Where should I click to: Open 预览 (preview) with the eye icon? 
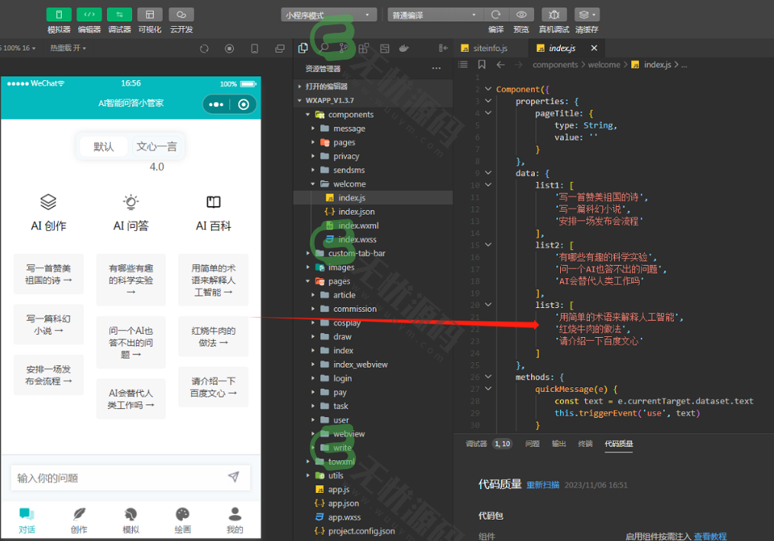tap(520, 14)
